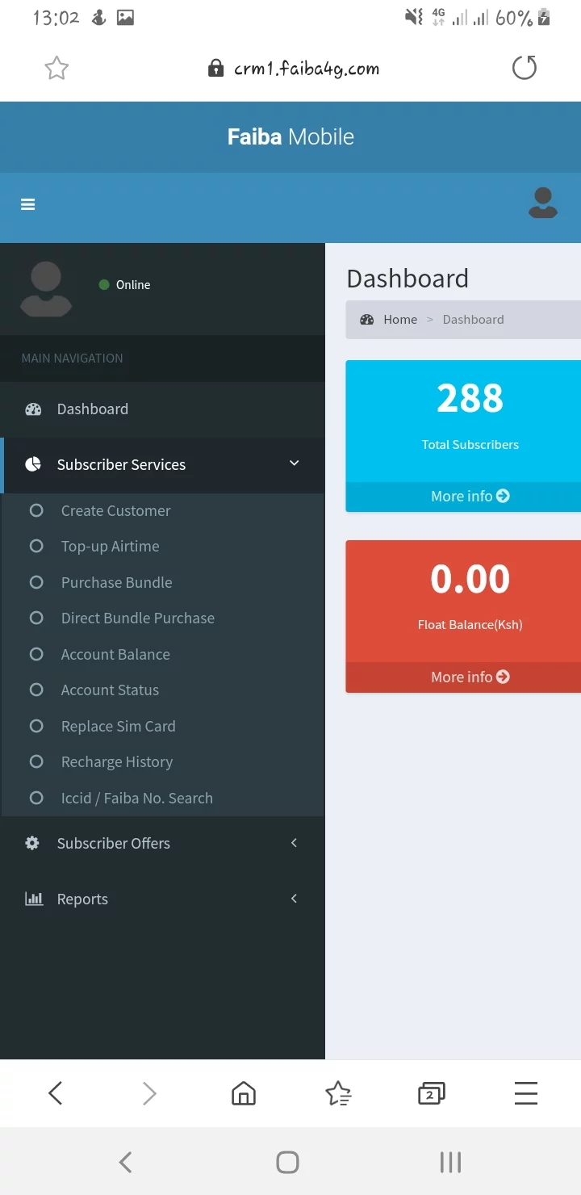Tap the padlock site security icon
This screenshot has width=581, height=1195.
pos(215,68)
